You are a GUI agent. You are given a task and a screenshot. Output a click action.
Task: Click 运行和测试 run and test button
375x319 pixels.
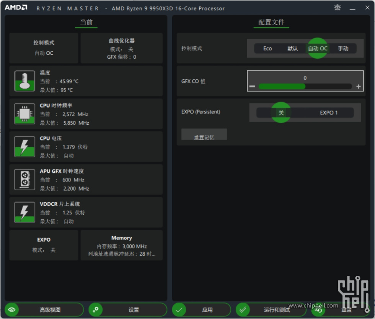tap(271, 310)
